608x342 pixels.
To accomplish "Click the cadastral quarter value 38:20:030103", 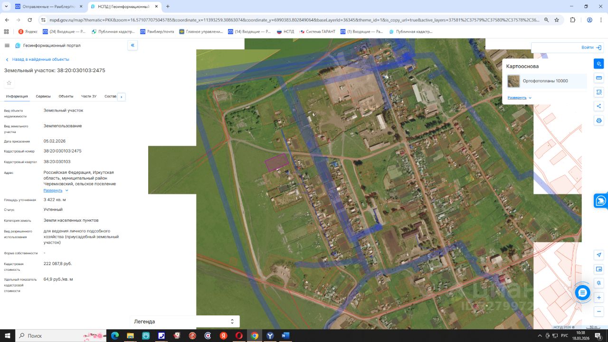I will [57, 161].
